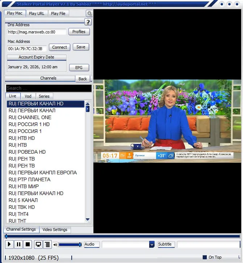Toggle fullscreen monitor icon
This screenshot has width=243, height=263.
tap(38, 244)
